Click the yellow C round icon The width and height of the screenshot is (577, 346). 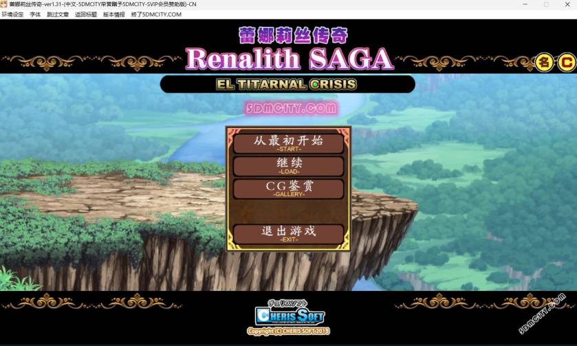[x=567, y=63]
